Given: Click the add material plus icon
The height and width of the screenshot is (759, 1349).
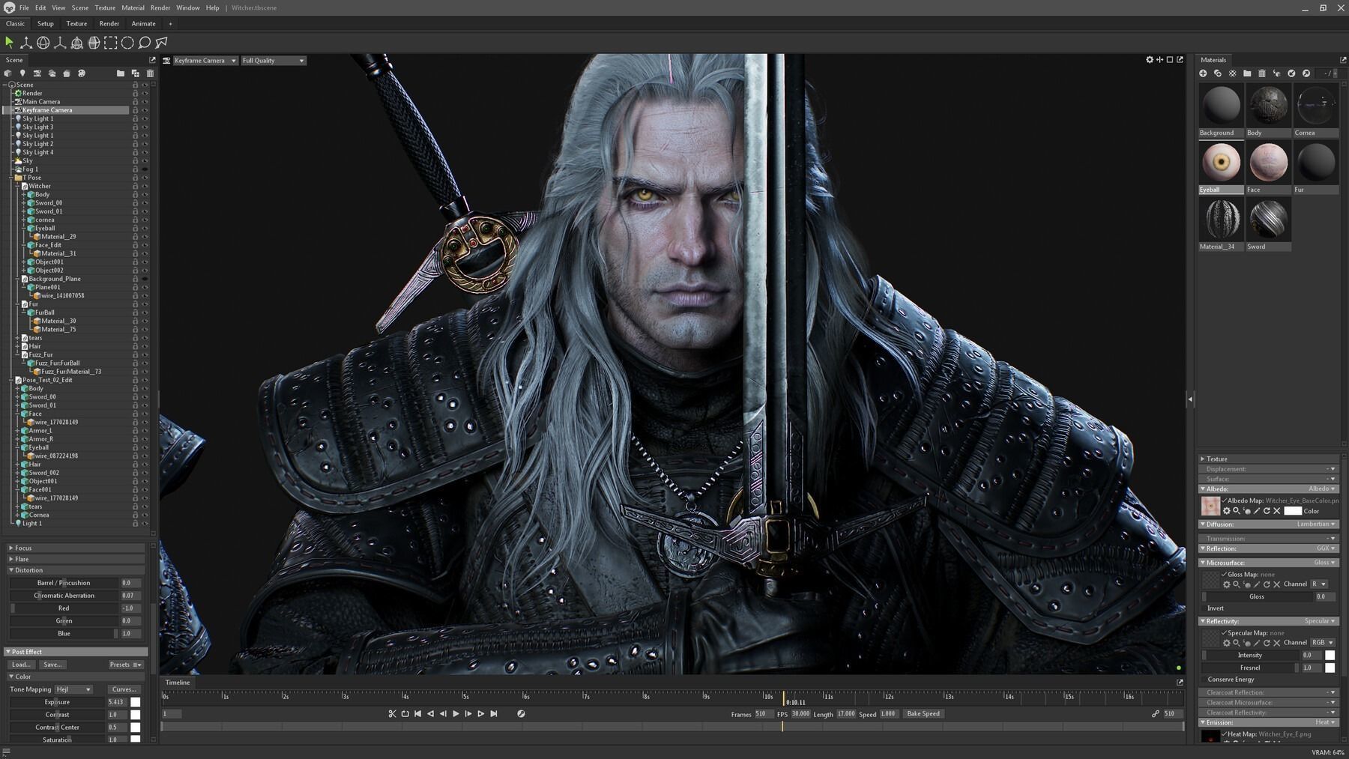Looking at the screenshot, I should 1203,73.
